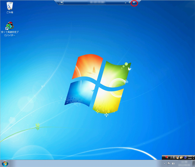Switch the IME input mode 'A'
This screenshot has height=167, width=195.
[171, 158]
